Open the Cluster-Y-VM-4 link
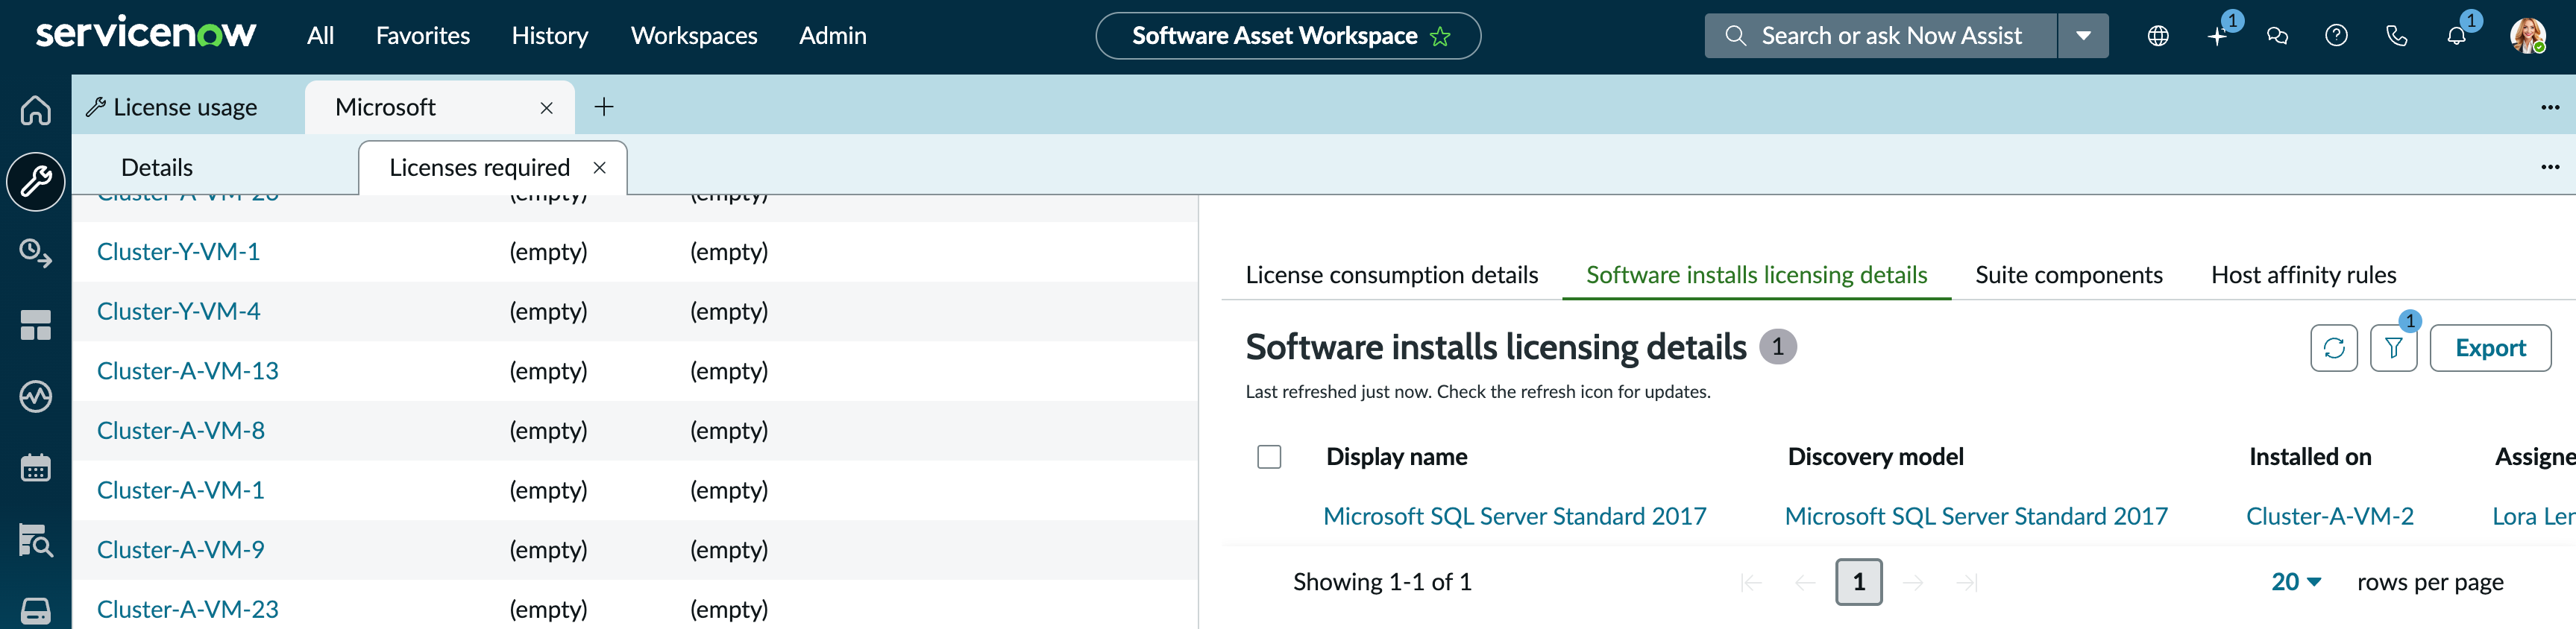 (178, 311)
